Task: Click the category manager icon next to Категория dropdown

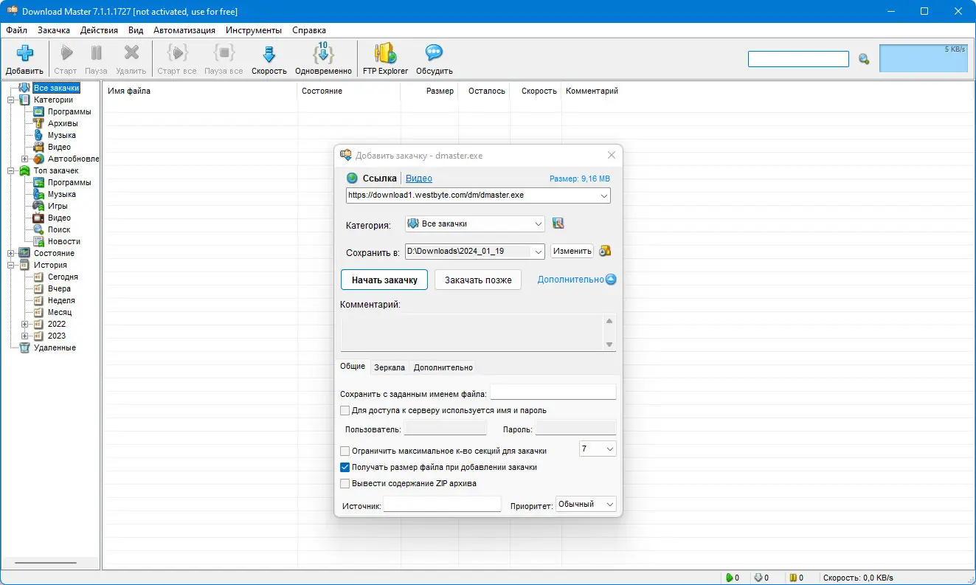Action: [x=558, y=224]
